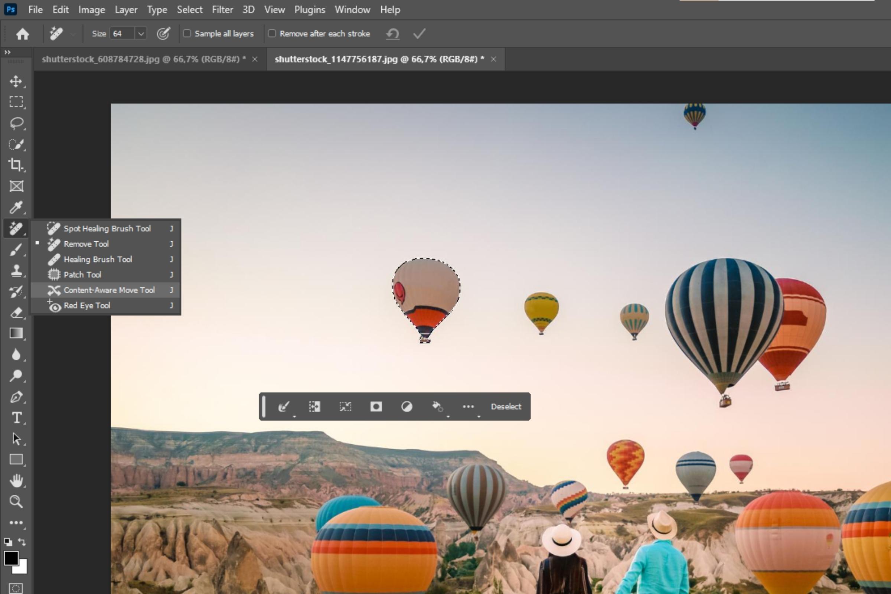Expand the toolbar double-arrow
This screenshot has width=891, height=594.
pos(7,52)
